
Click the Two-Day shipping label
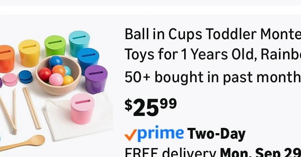point(216,134)
